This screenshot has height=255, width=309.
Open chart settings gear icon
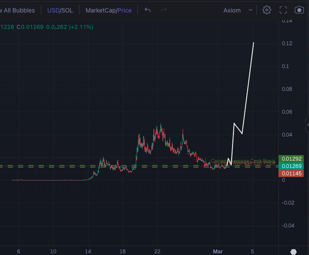pos(267,10)
